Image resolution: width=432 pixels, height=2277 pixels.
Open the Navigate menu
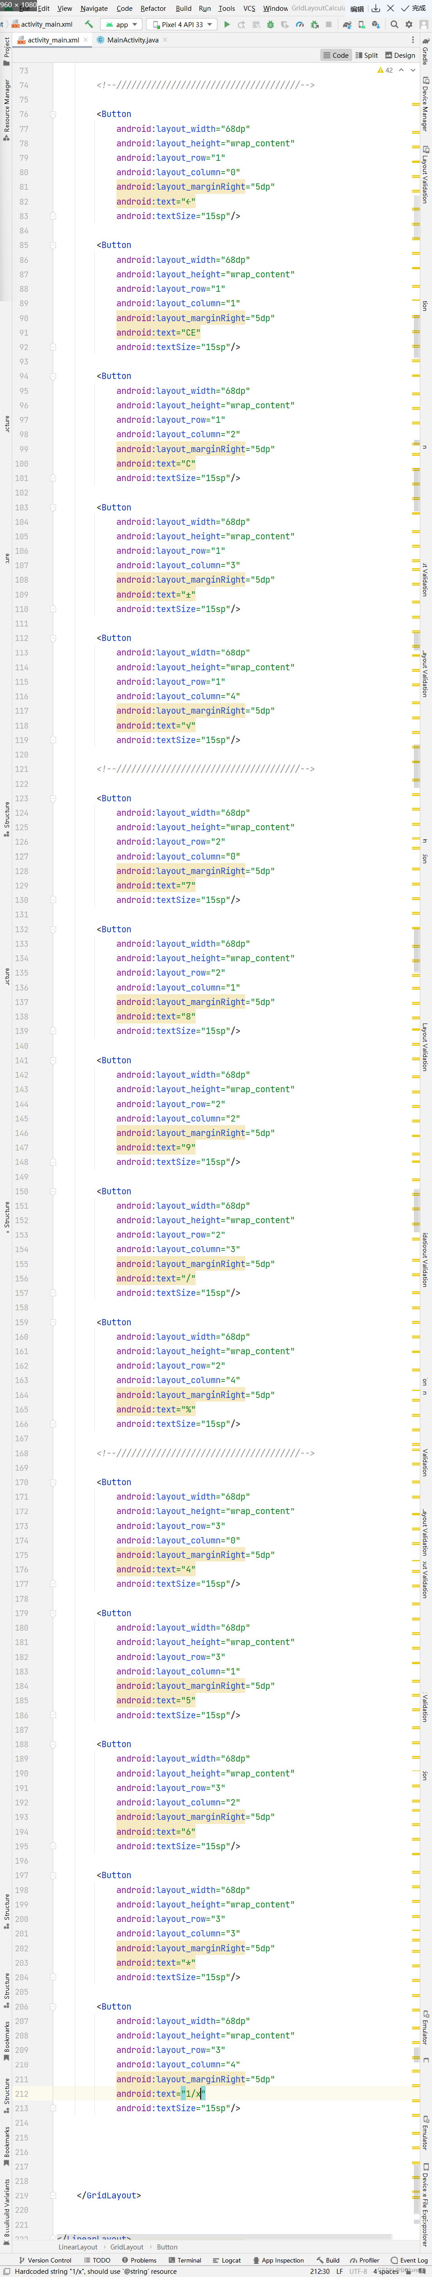[x=94, y=9]
